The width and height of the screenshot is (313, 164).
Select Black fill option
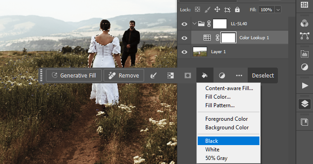229,141
